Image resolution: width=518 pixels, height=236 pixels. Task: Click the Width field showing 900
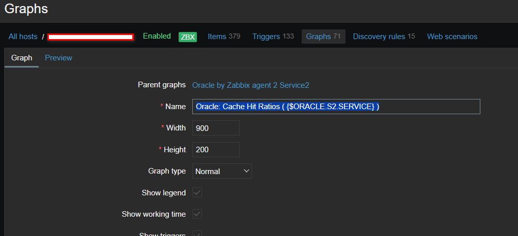click(x=216, y=128)
